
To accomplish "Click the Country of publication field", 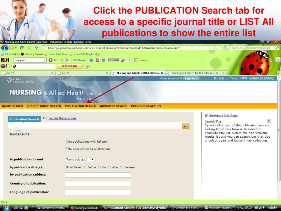I will pyautogui.click(x=98, y=184).
